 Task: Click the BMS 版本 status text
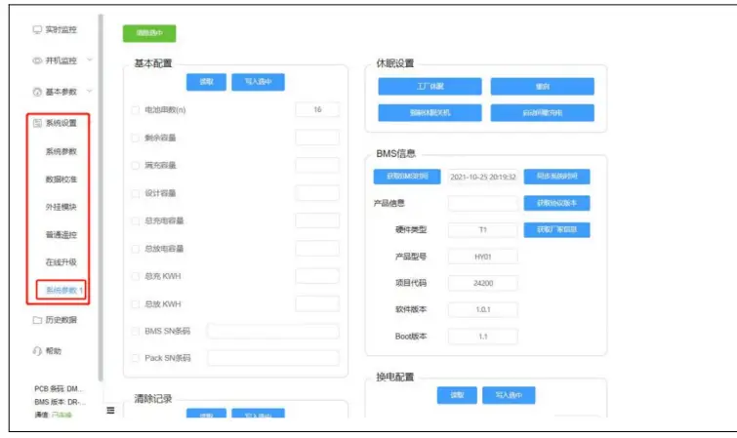60,402
